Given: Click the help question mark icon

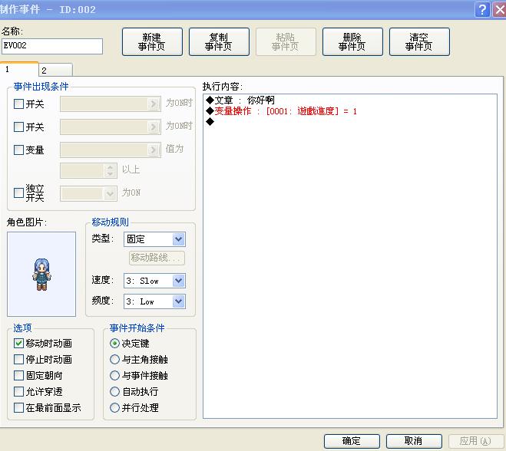Looking at the screenshot, I should tap(482, 10).
